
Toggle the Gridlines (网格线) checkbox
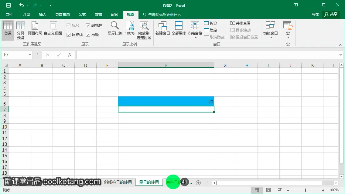point(68,35)
